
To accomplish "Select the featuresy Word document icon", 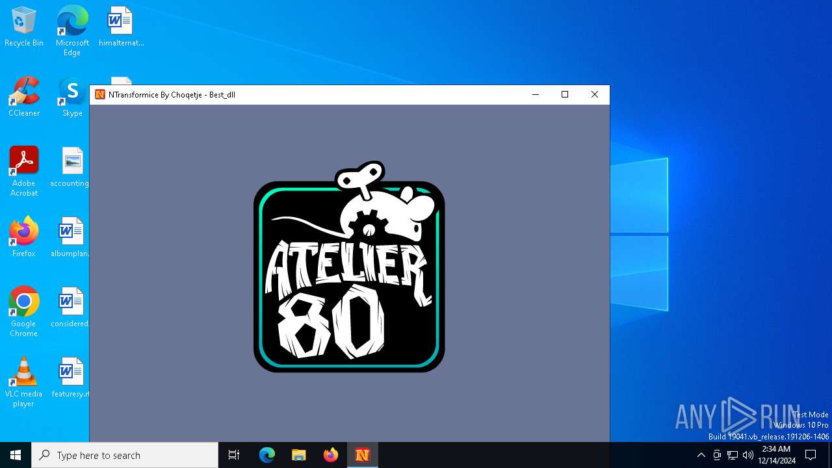I will click(70, 378).
